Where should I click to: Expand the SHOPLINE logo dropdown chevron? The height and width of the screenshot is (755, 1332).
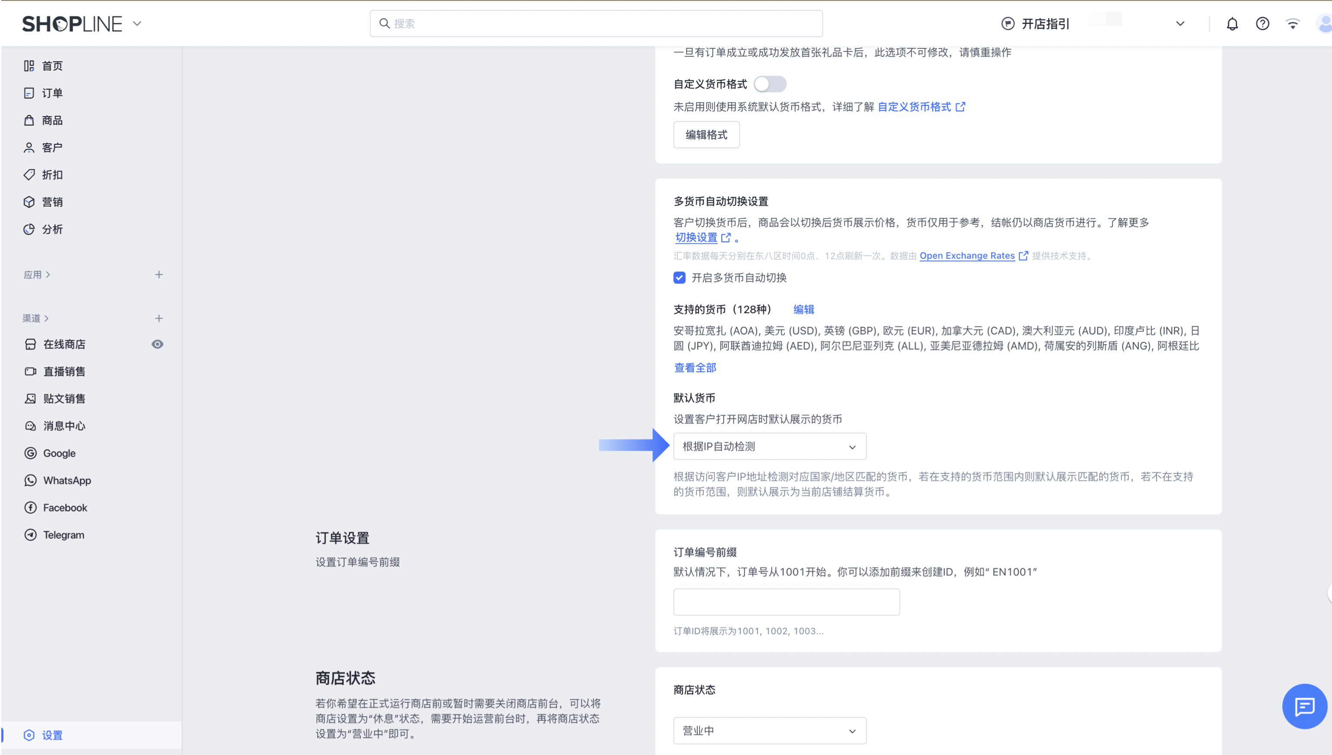(x=137, y=24)
